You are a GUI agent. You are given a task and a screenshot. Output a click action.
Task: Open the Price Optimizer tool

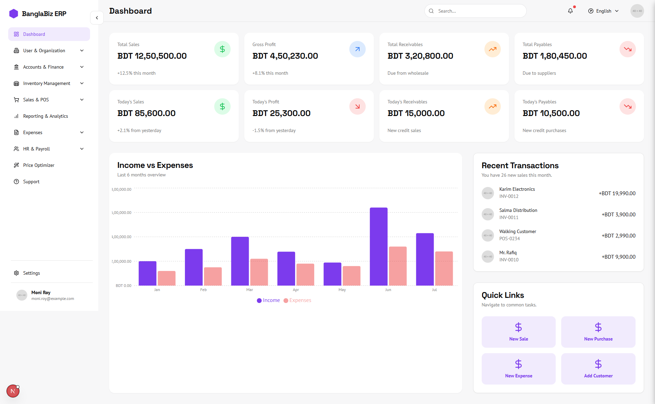[x=39, y=165]
